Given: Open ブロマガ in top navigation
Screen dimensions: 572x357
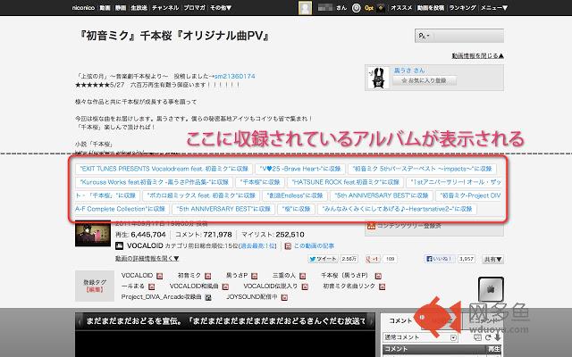Looking at the screenshot, I should [195, 8].
